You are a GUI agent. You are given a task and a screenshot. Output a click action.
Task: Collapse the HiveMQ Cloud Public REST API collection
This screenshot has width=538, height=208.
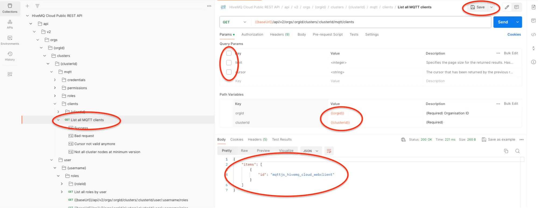[27, 16]
